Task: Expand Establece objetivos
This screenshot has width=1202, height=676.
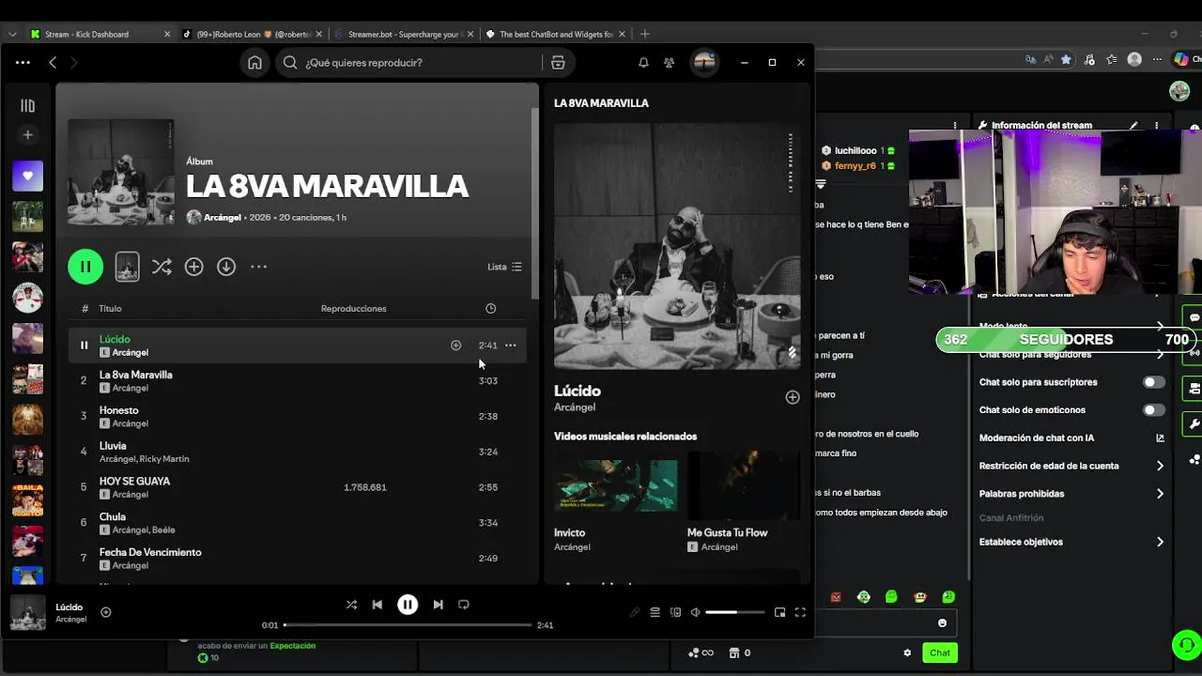Action: [1071, 542]
